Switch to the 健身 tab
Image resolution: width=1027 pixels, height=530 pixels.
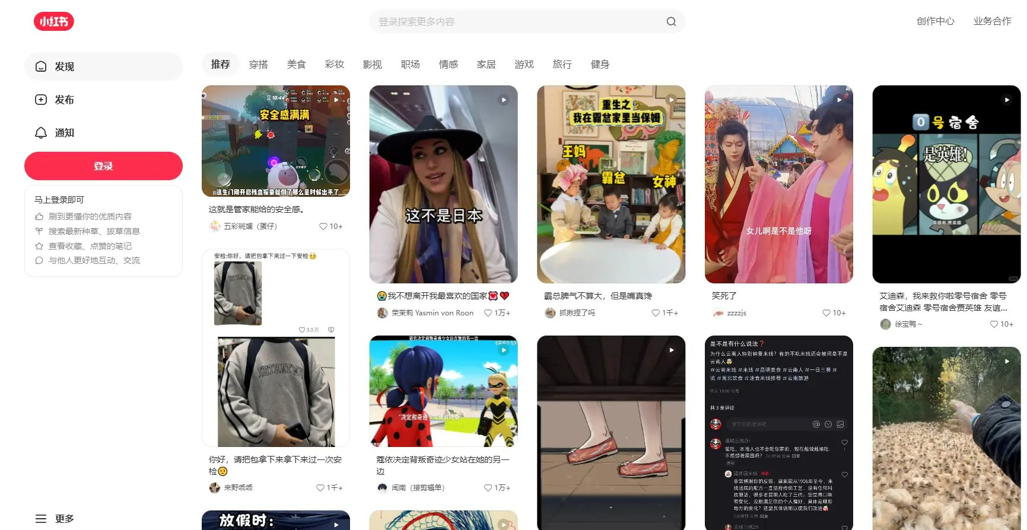tap(600, 64)
